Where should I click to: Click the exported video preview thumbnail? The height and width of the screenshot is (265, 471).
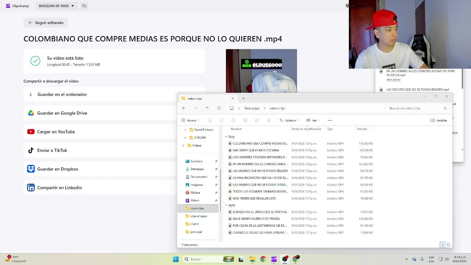(261, 71)
